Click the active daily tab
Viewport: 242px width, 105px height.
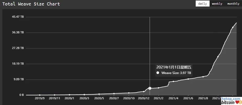(x=202, y=4)
